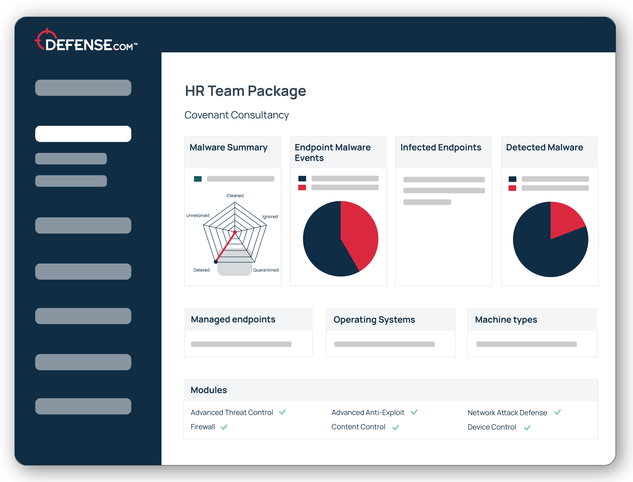Viewport: 633px width, 482px height.
Task: Click the sidebar item below the active one
Action: click(71, 158)
